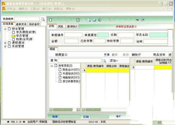Click the 已收学费 input field
Viewport: 175px width, 125px height.
coord(99,41)
